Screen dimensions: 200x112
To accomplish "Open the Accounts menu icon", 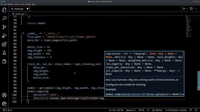I will tap(4, 95).
